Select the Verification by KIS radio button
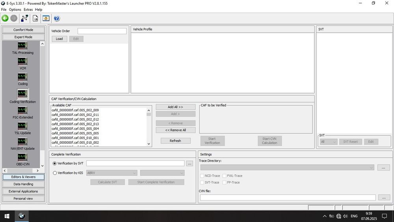 (x=54, y=173)
